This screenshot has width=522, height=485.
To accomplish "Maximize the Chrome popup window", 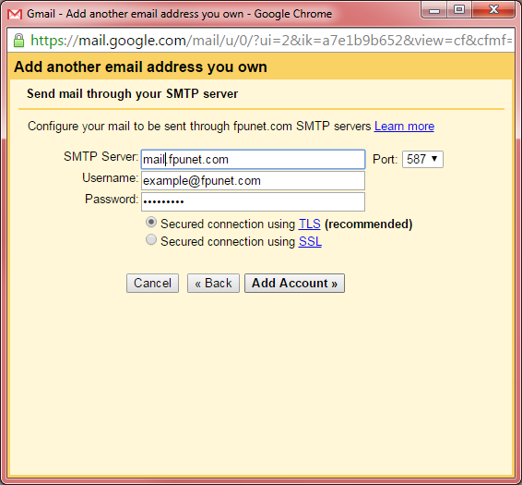I will 459,10.
